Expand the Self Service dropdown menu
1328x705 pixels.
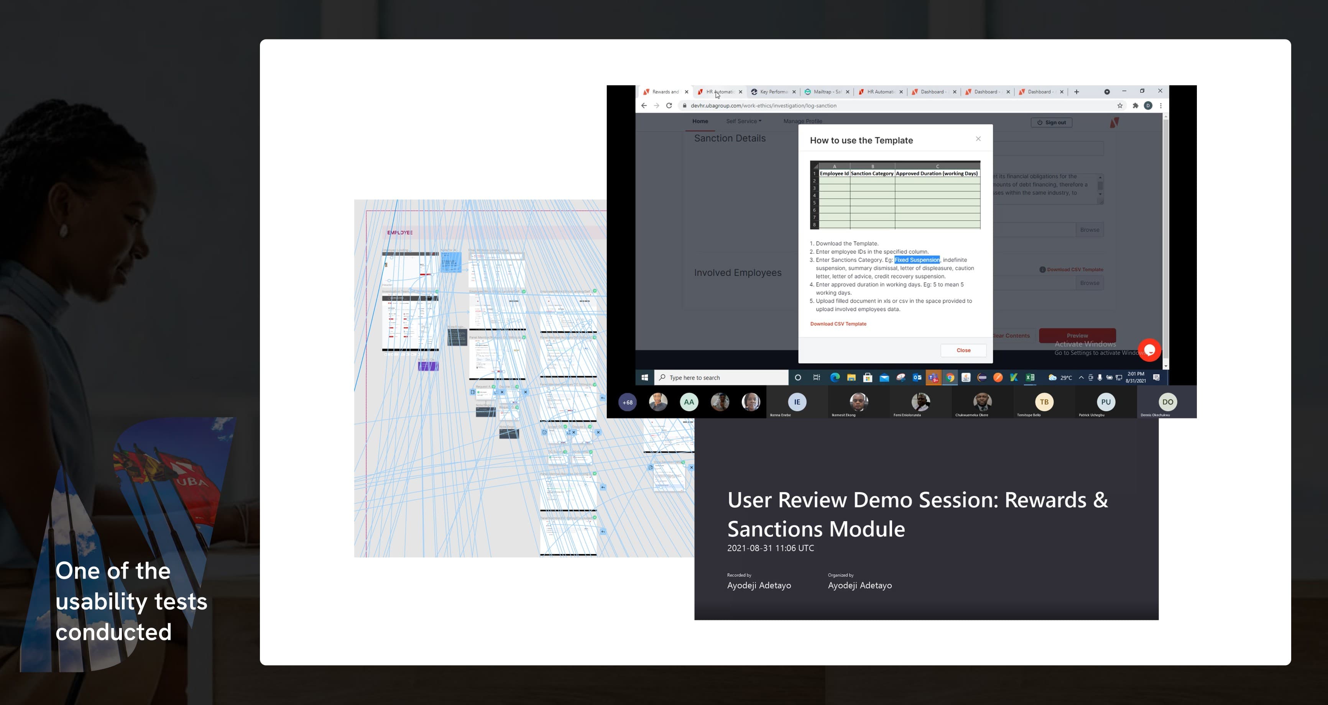point(743,121)
